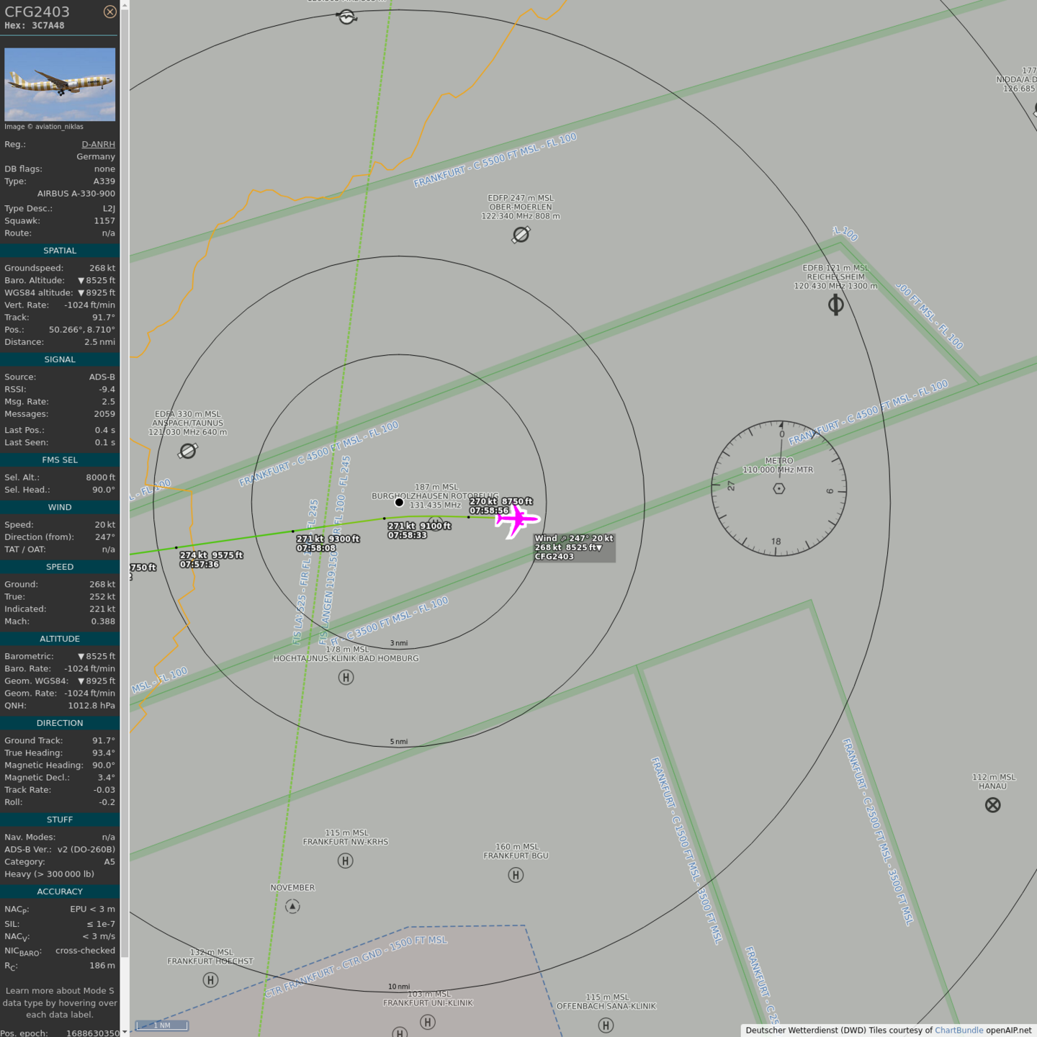Open the openAIP.net attribution link
1037x1037 pixels.
(x=1008, y=1031)
